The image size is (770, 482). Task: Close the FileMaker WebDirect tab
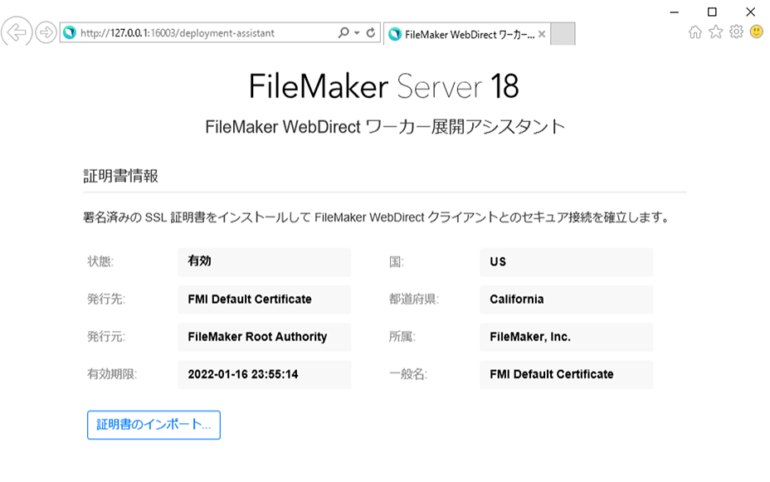542,34
